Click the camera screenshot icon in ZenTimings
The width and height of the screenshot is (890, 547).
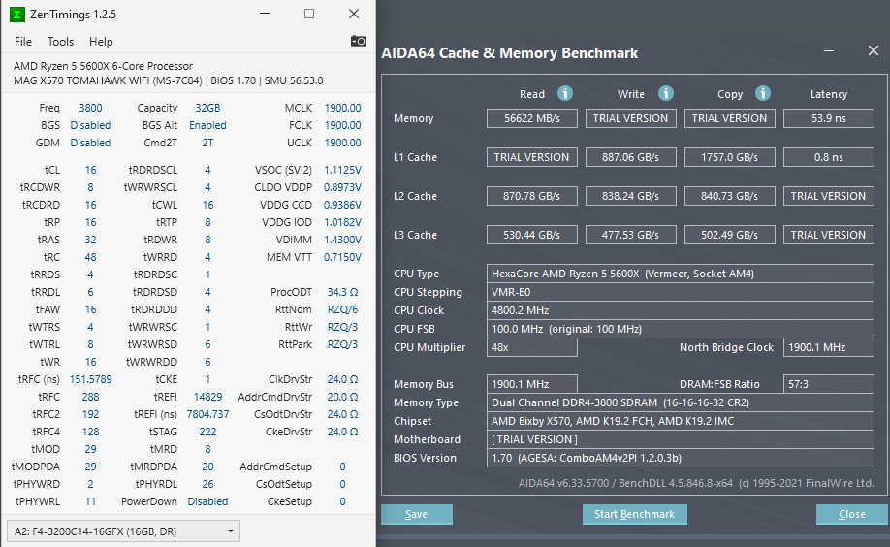click(359, 41)
